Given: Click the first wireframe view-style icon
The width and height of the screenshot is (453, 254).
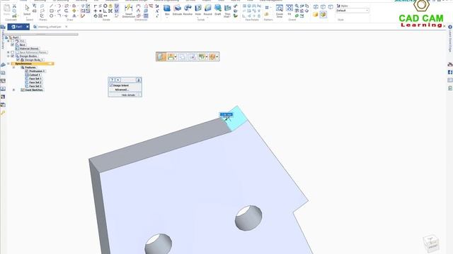Looking at the screenshot, I should (x=316, y=6).
